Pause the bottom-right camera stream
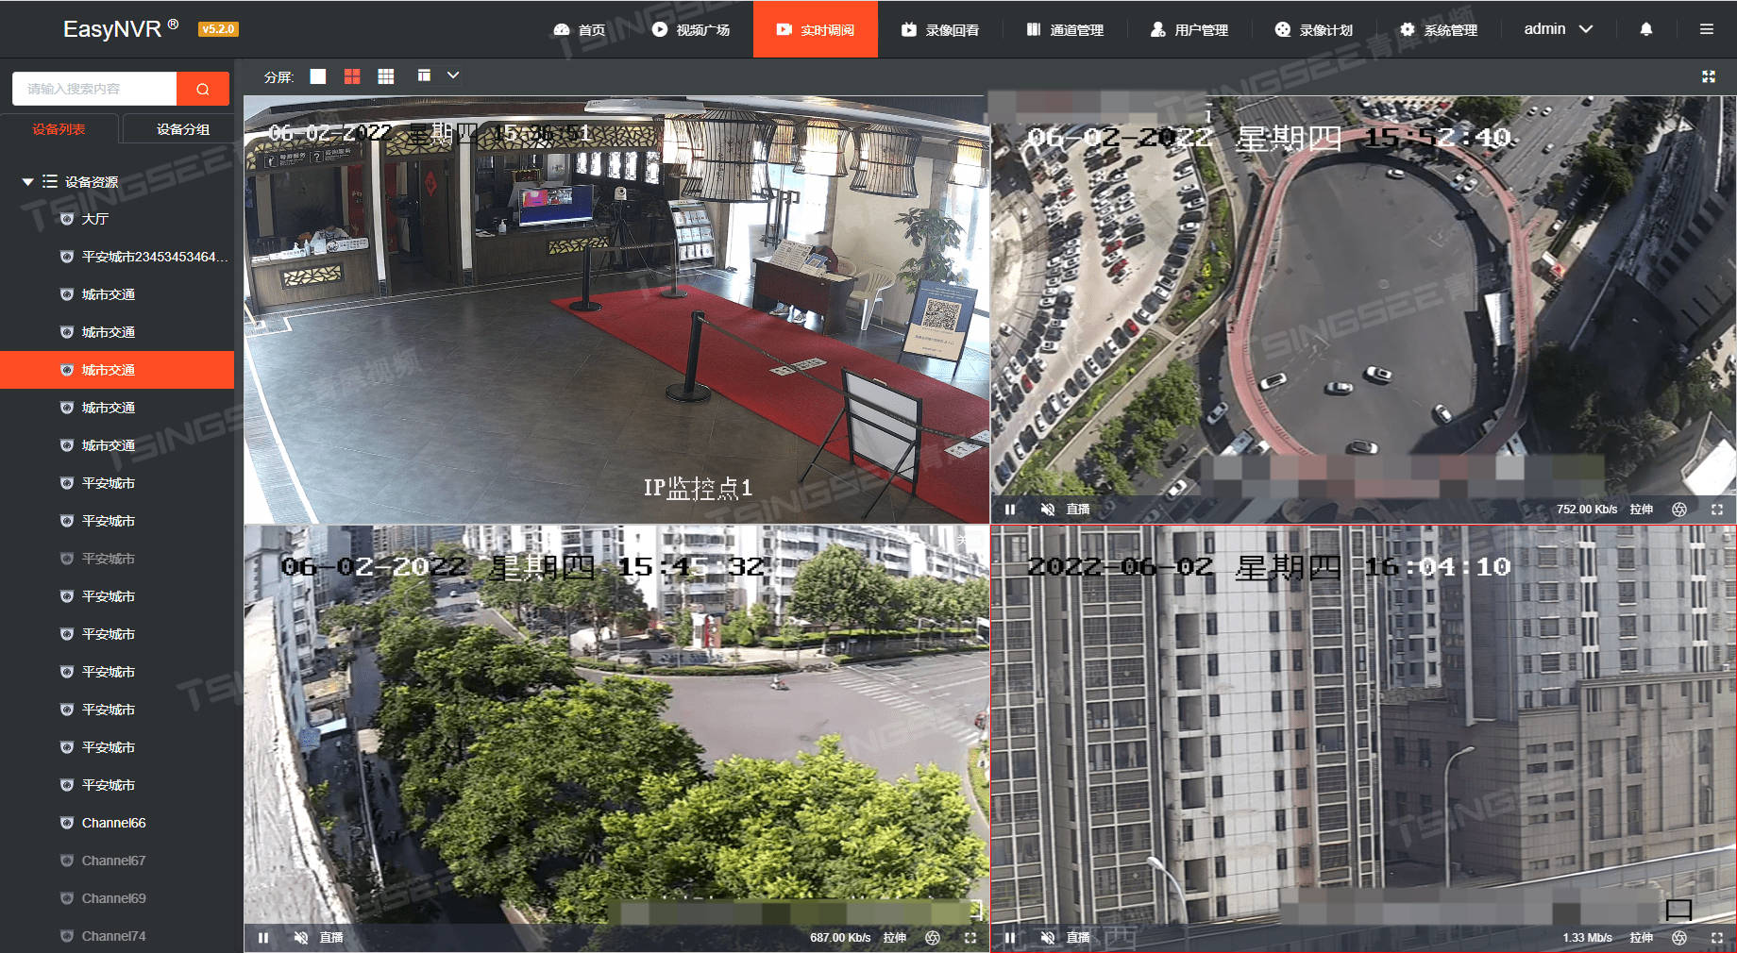 (x=1009, y=938)
